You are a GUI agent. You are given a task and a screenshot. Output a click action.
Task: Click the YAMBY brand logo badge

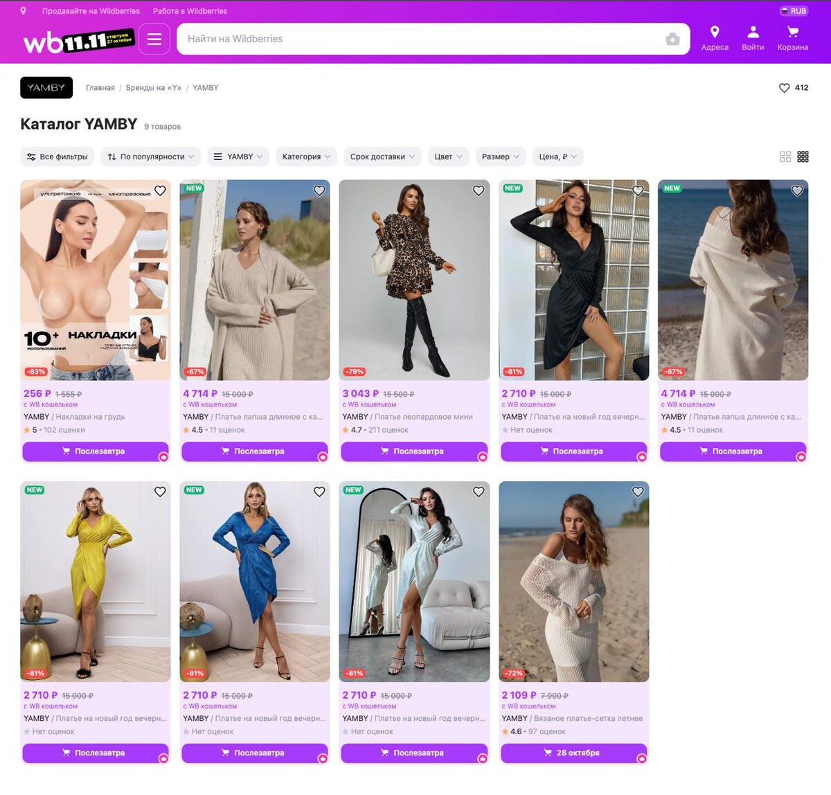46,88
